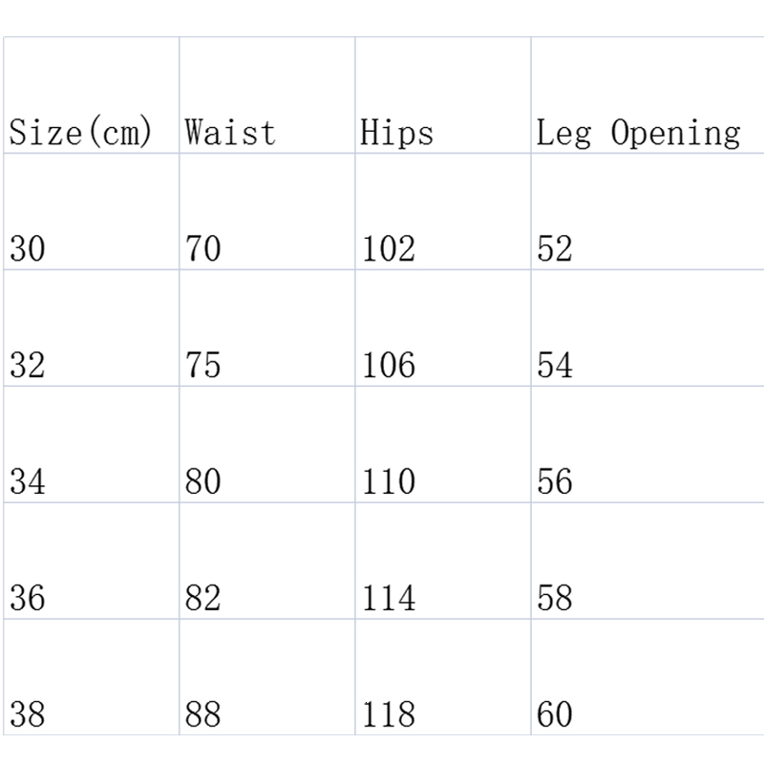Click waist value 80
Viewport: 764px width, 764px height.
pos(202,482)
